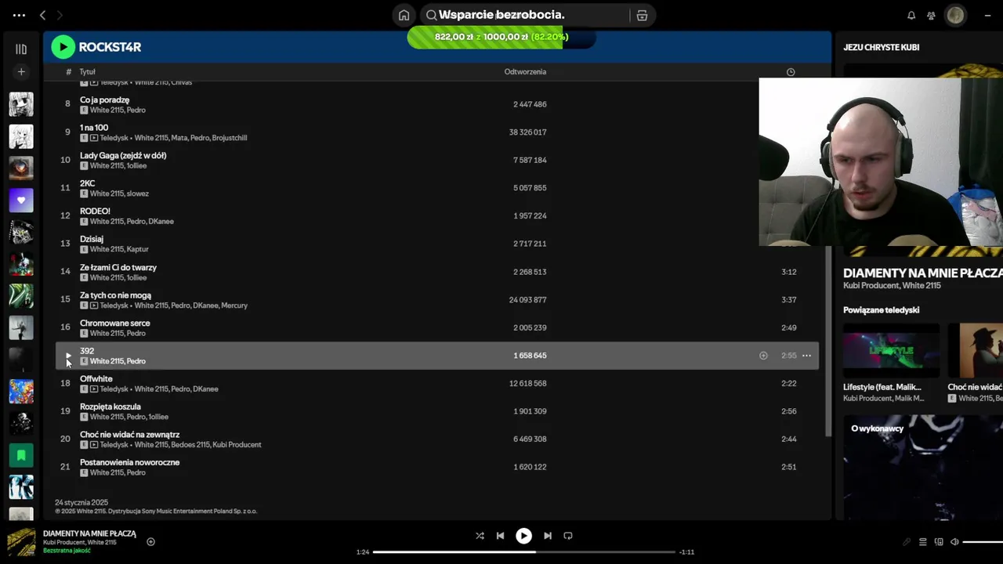The height and width of the screenshot is (564, 1003).
Task: Click the Bezstratna jakość quality label
Action: (x=67, y=551)
